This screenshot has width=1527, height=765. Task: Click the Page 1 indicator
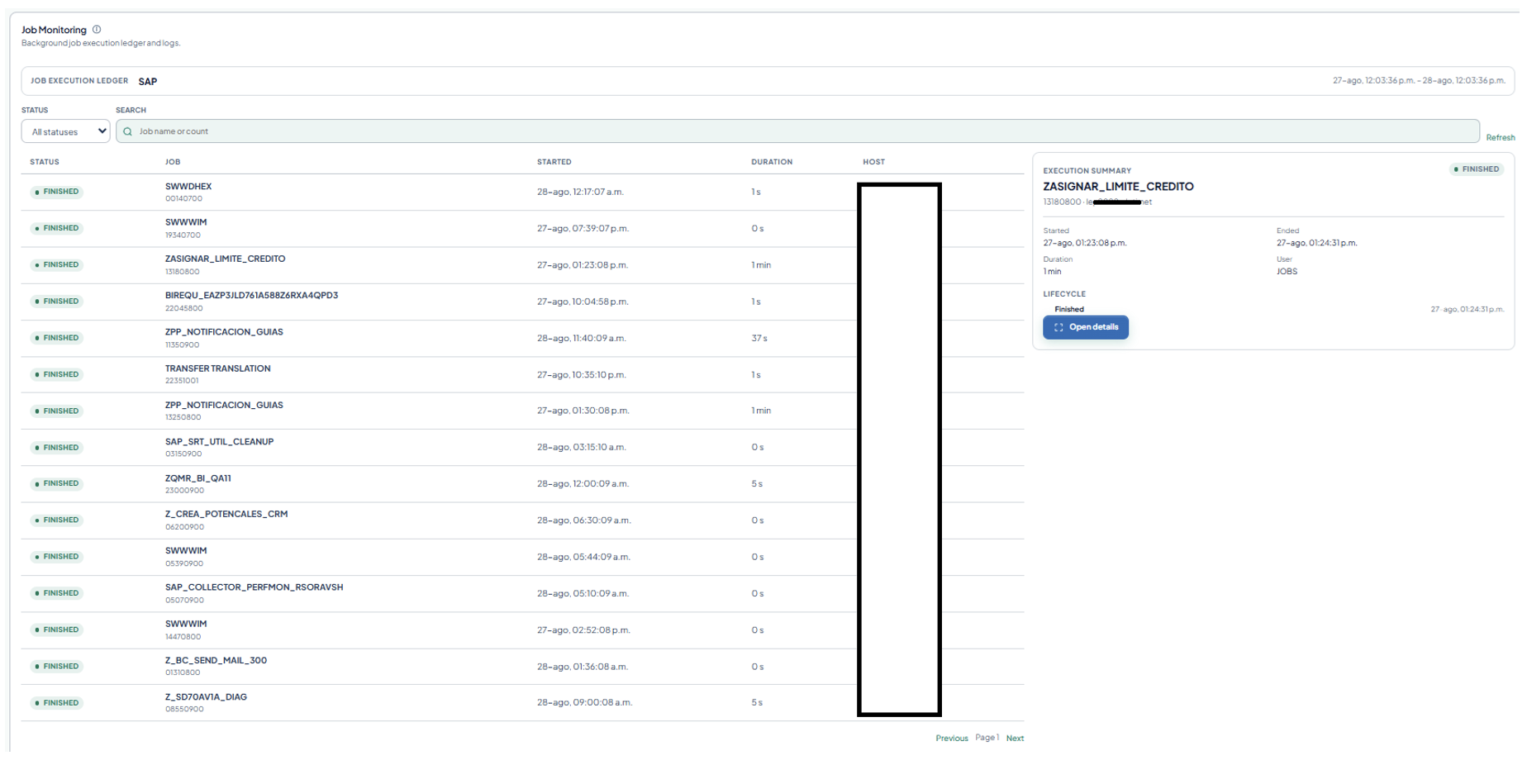pos(987,738)
